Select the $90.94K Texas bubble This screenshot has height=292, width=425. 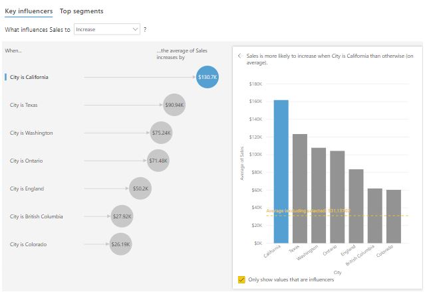pos(174,105)
